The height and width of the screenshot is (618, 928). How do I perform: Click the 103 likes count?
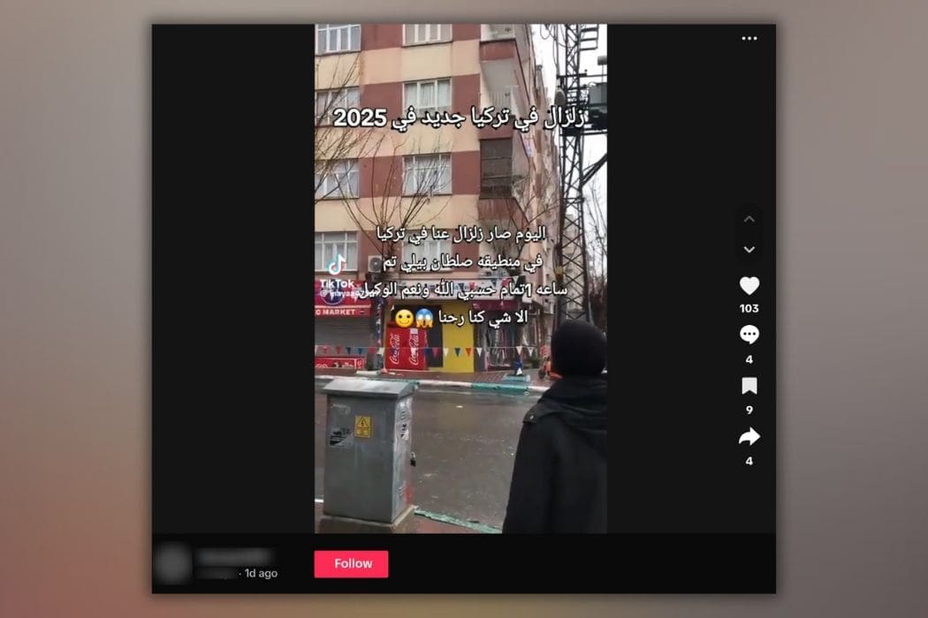tap(749, 309)
